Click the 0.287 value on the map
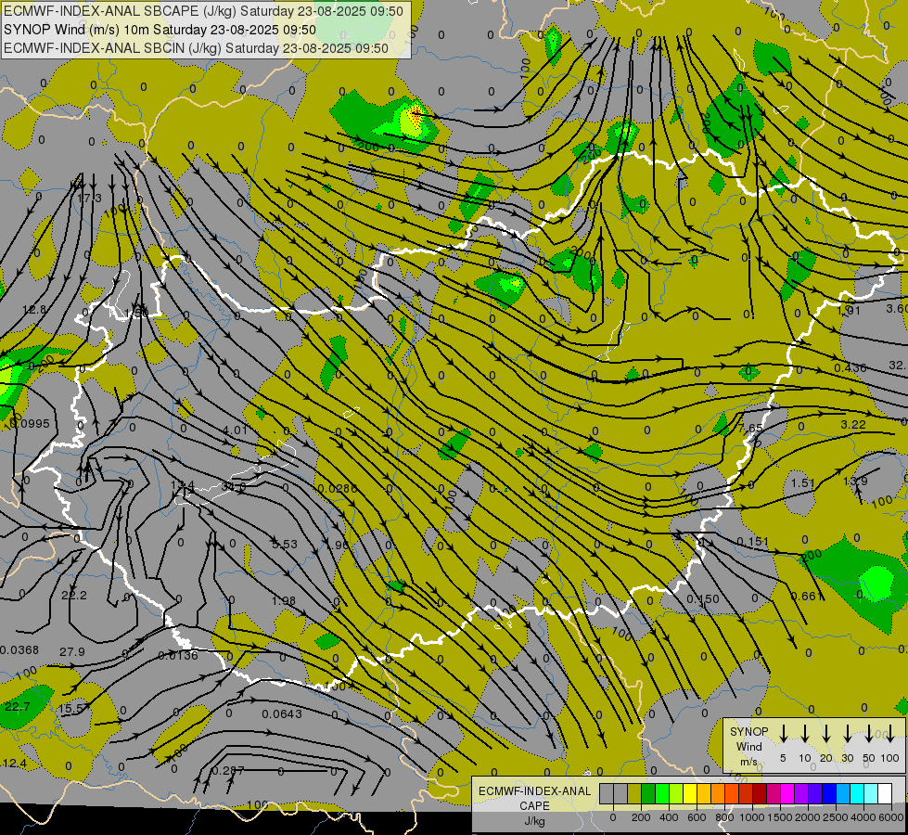This screenshot has width=908, height=835. click(228, 771)
